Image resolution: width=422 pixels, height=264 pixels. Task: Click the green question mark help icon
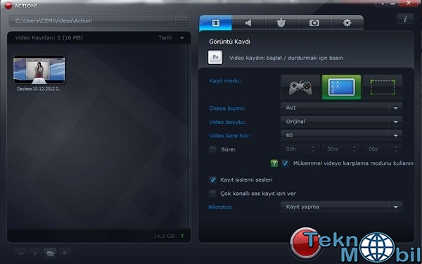[x=274, y=163]
